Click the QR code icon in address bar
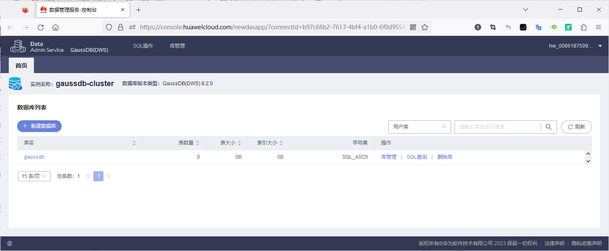 (413, 27)
